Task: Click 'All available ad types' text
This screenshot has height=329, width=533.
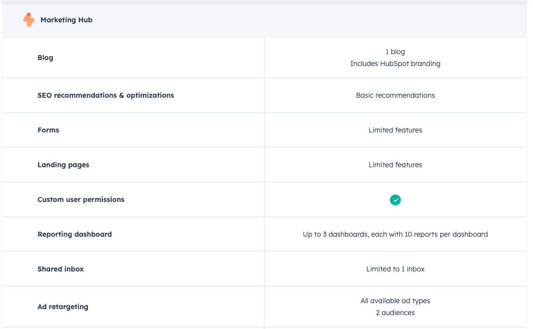Action: click(395, 301)
